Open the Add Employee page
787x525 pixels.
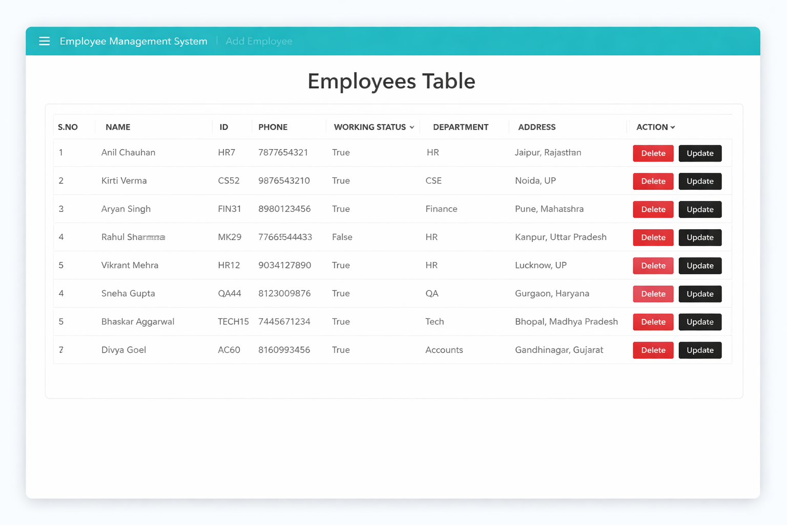click(259, 41)
